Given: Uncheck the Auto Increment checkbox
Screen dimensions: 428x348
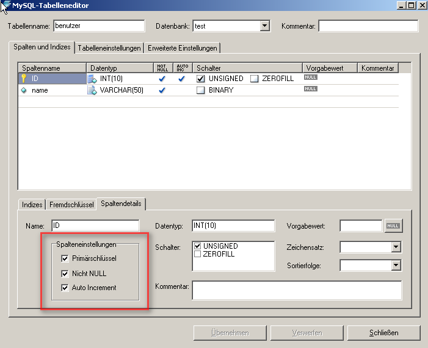Looking at the screenshot, I should tap(65, 288).
